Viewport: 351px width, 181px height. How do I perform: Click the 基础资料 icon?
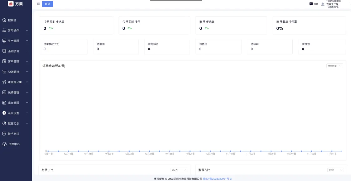tap(4, 51)
